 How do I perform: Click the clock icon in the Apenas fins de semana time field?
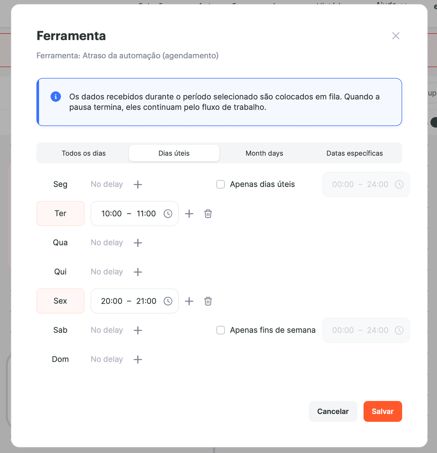[x=399, y=330]
